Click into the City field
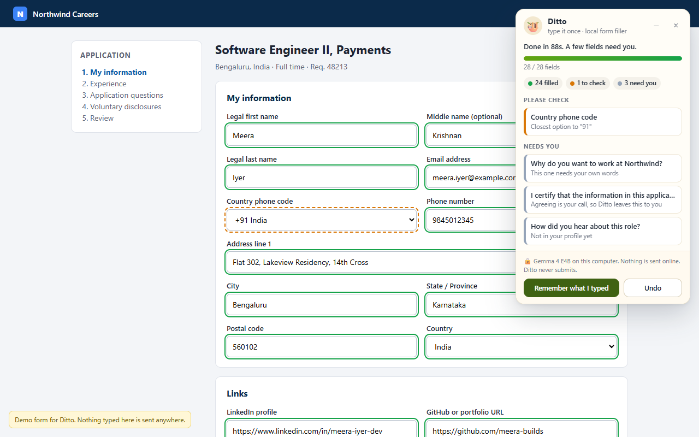Viewport: 699px width, 437px height. [322, 305]
